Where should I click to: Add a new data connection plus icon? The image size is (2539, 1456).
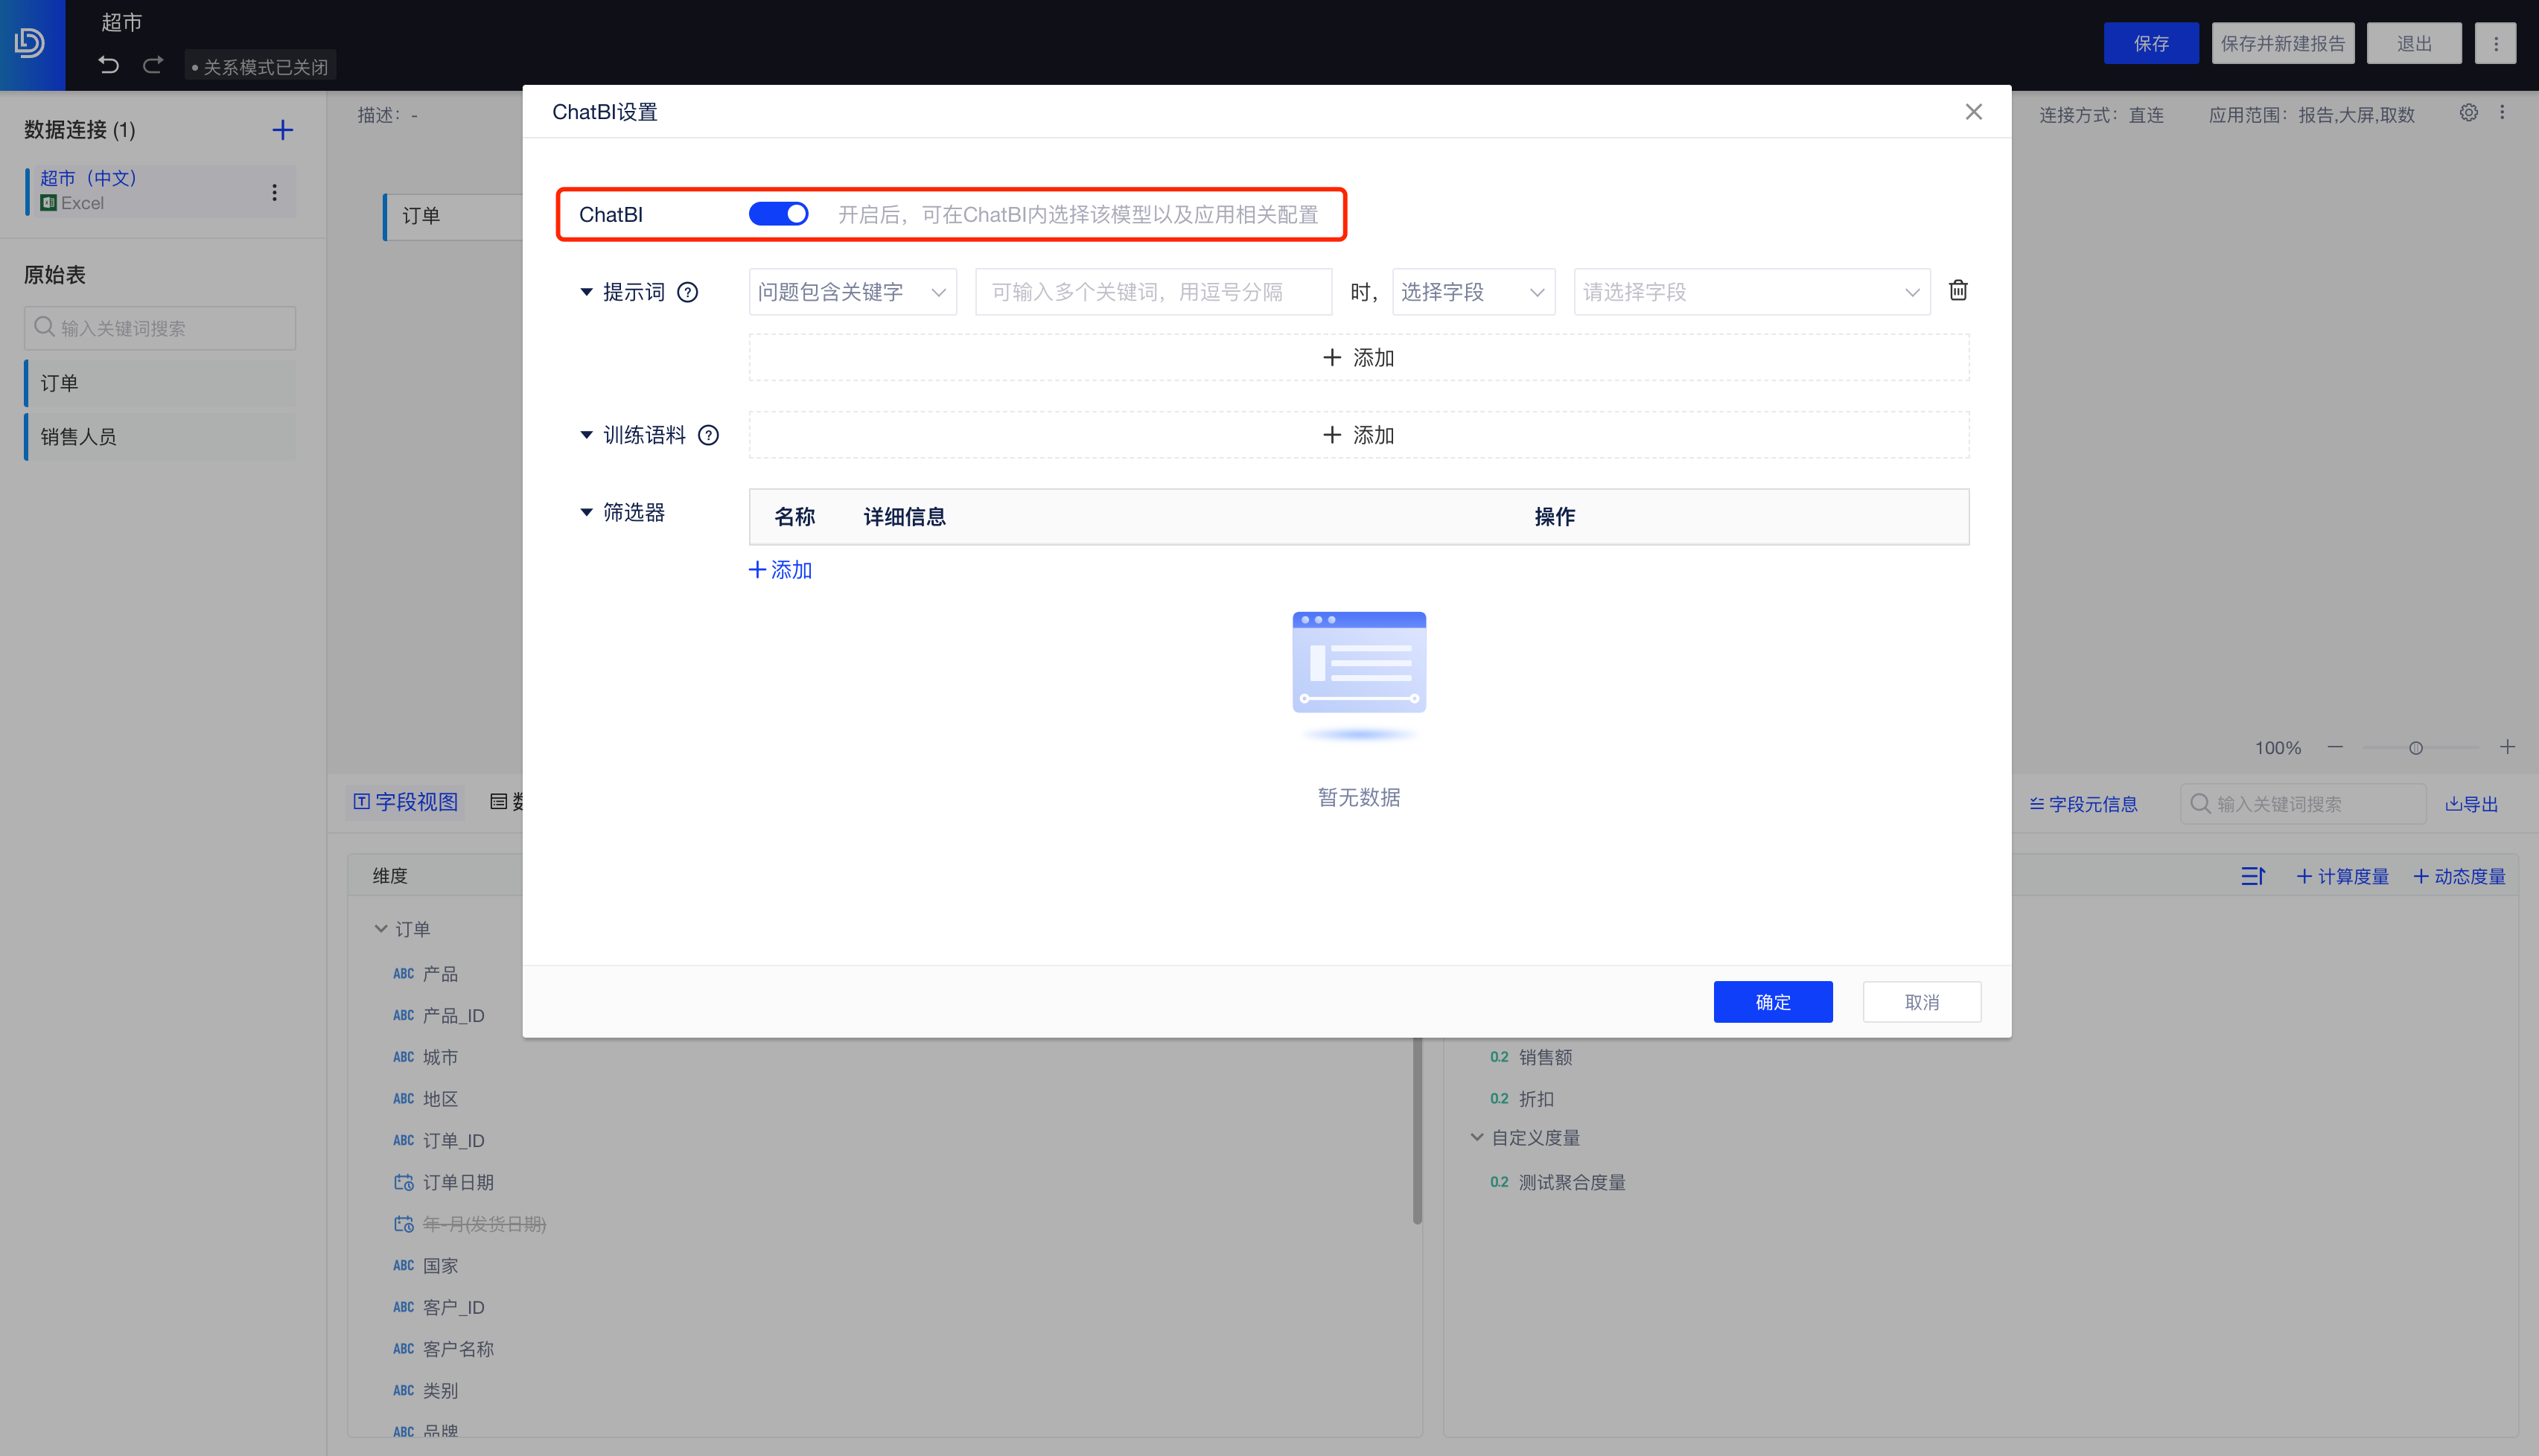[282, 130]
